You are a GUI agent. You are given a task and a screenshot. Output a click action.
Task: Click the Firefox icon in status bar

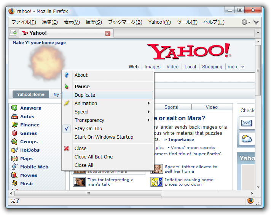pos(250,201)
